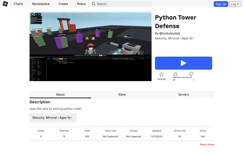This screenshot has height=153, width=244.
Task: Select the Python Tower Defense title
Action: pyautogui.click(x=175, y=22)
